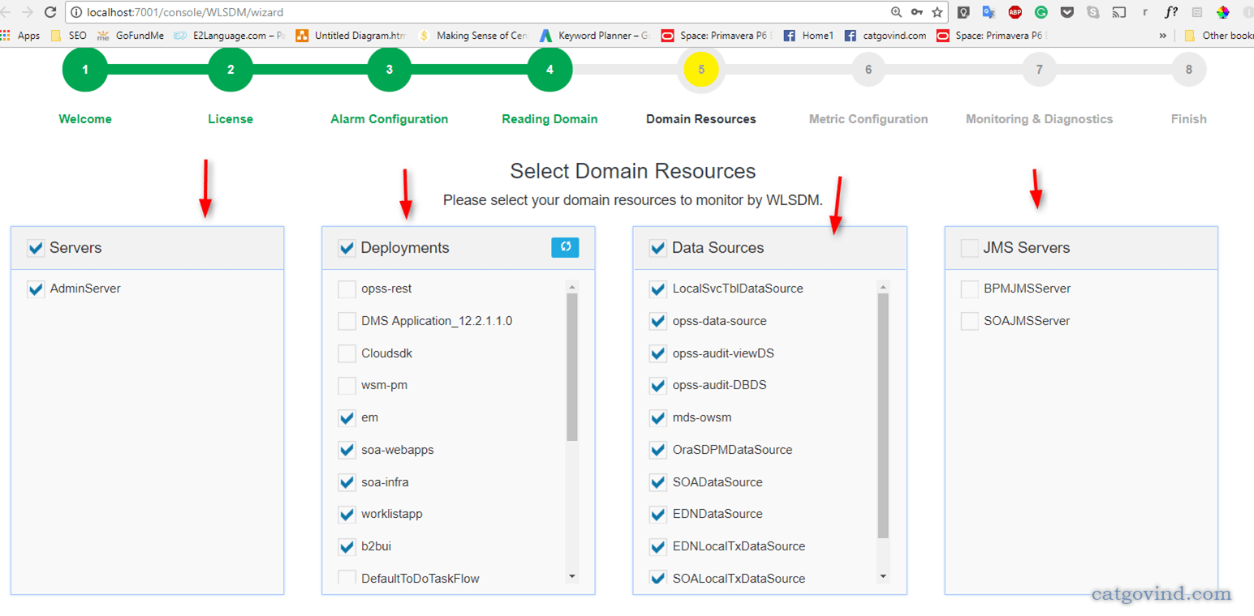
Task: Refresh the Deployments list
Action: (566, 247)
